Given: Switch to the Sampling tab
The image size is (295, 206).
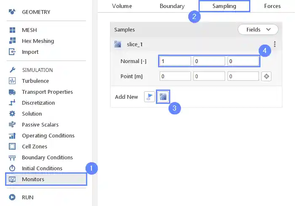Looking at the screenshot, I should click(x=224, y=6).
